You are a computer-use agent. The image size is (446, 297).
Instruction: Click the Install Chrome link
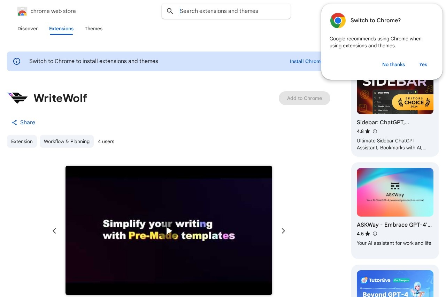point(306,61)
